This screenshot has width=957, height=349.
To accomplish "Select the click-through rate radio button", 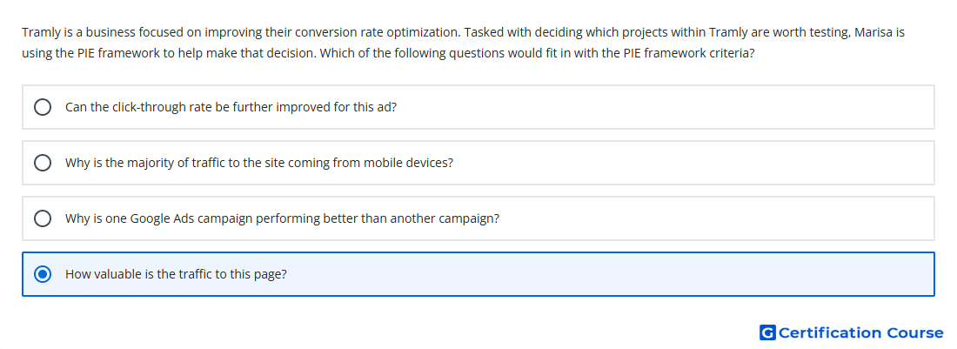I will coord(43,107).
